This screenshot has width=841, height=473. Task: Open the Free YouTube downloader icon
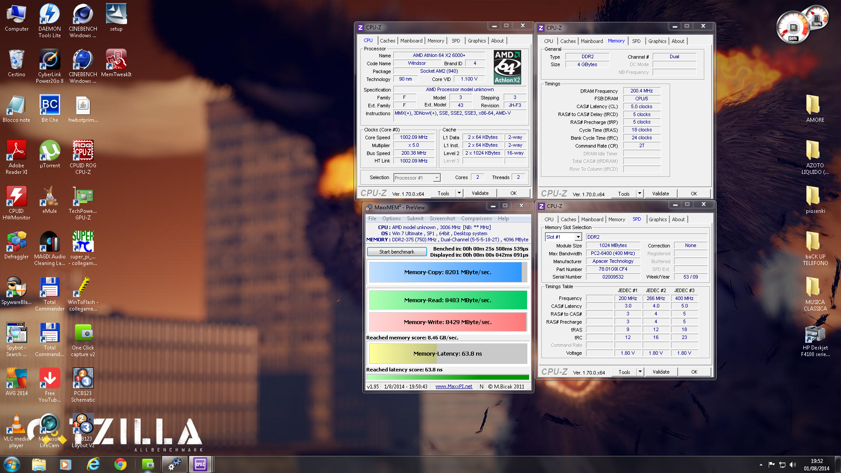tap(49, 385)
